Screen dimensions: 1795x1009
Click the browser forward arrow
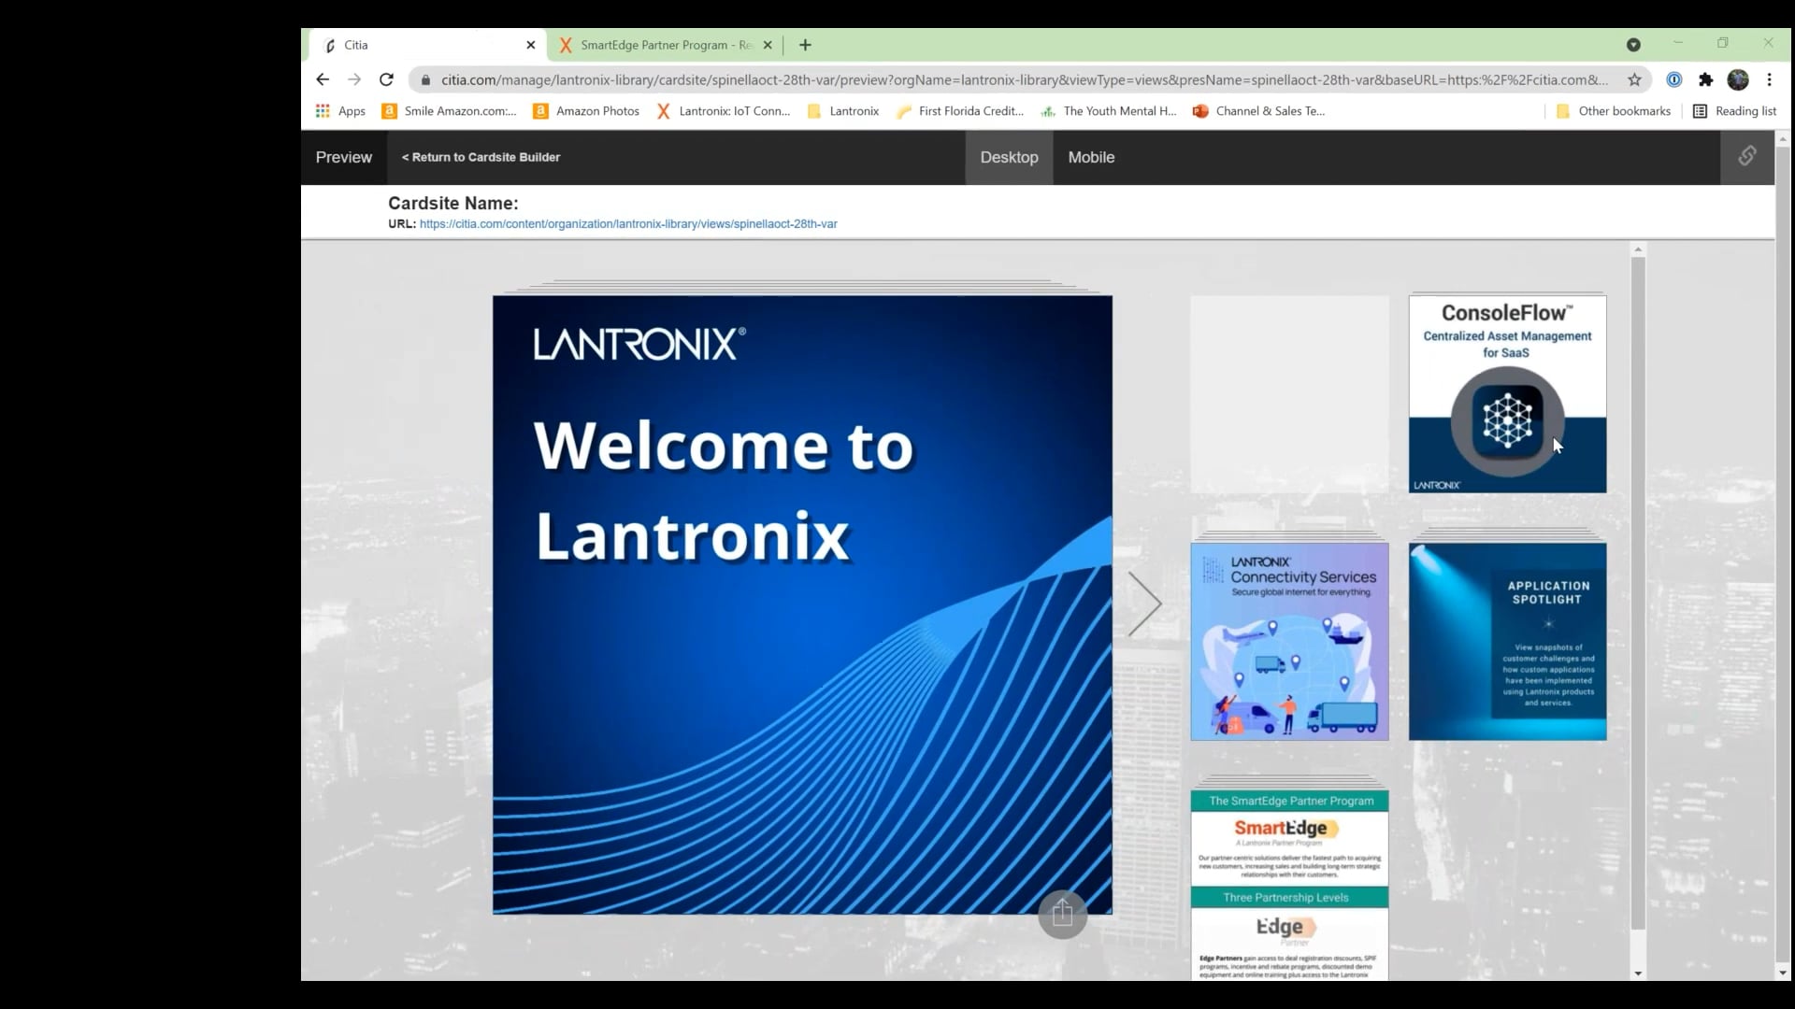(354, 79)
